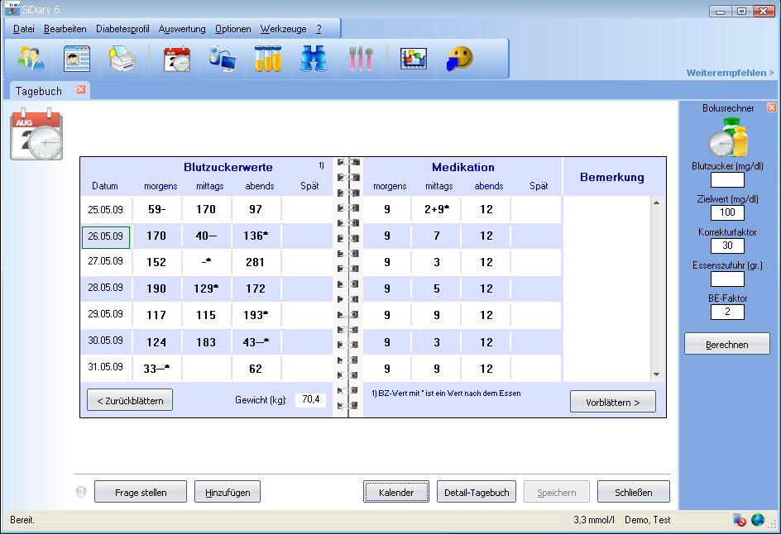
Task: Click the smiley face toolbar icon
Action: [459, 59]
